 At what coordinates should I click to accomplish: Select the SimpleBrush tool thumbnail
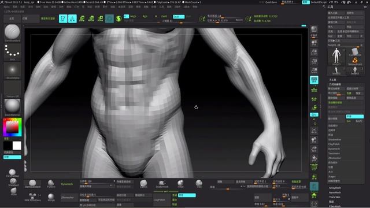pos(355,61)
